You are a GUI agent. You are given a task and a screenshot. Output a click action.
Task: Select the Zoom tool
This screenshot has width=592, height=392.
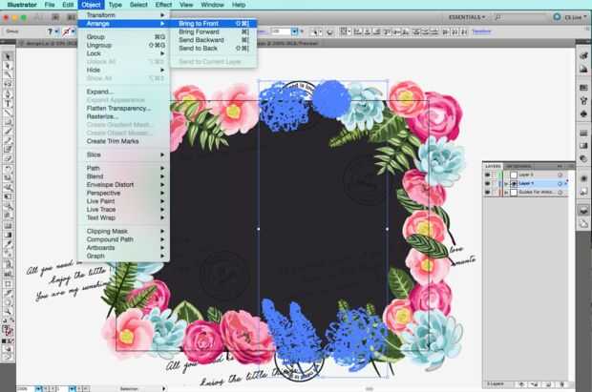point(8,312)
